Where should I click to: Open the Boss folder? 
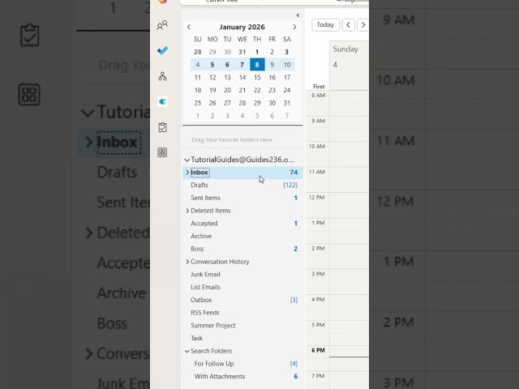tap(242, 249)
